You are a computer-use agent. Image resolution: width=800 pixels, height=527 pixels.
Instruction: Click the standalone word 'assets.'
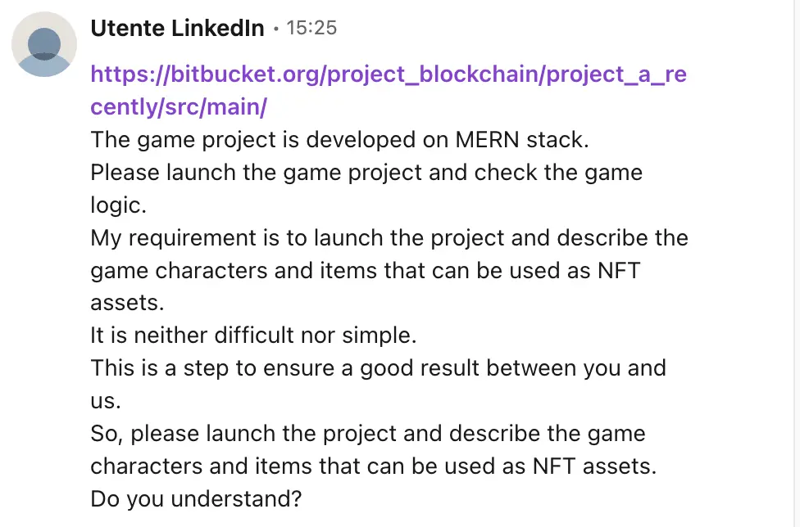(128, 303)
